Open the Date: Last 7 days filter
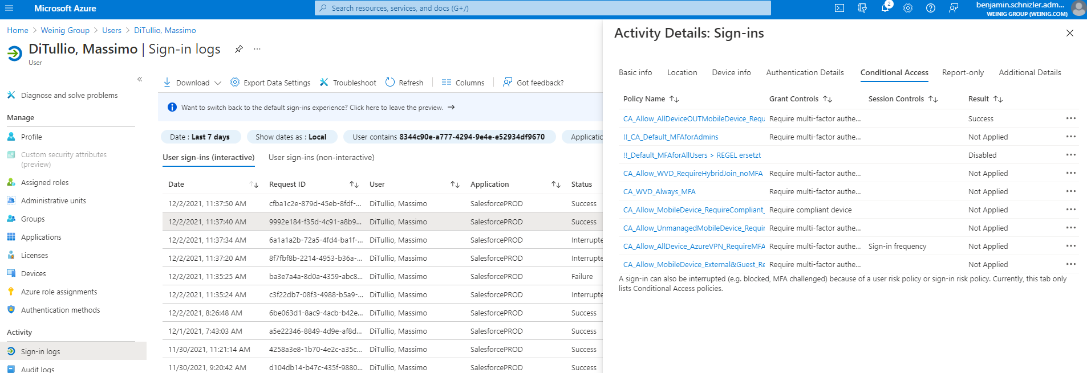1087x373 pixels. pos(200,137)
